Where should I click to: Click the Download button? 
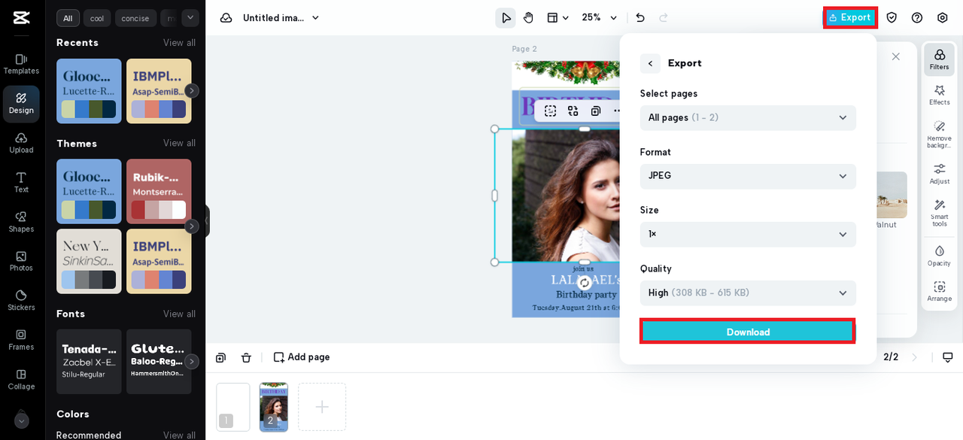(x=748, y=332)
